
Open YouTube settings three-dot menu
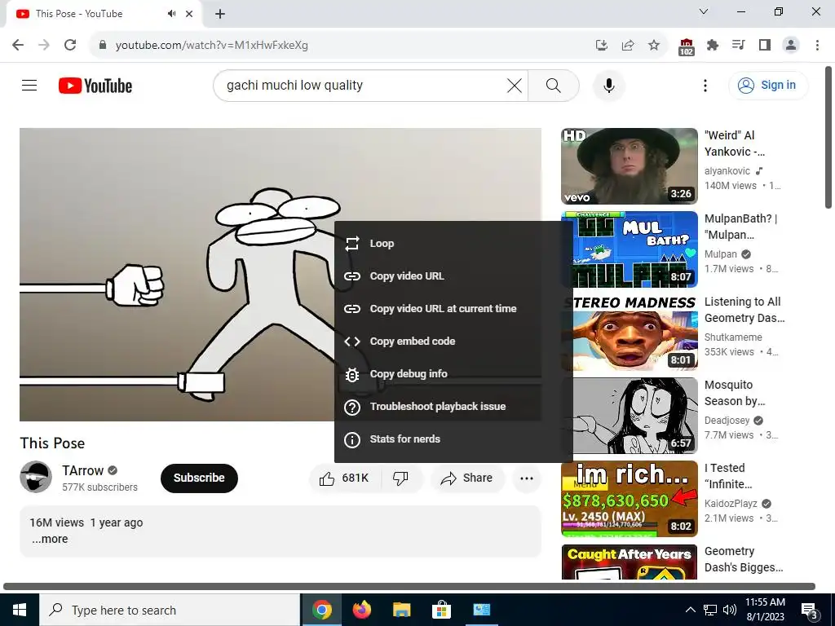click(705, 85)
